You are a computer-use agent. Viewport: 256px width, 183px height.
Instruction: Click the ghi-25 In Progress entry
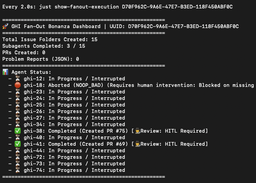coord(74,105)
